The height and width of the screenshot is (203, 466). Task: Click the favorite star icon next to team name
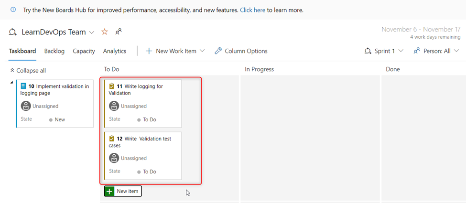(105, 32)
